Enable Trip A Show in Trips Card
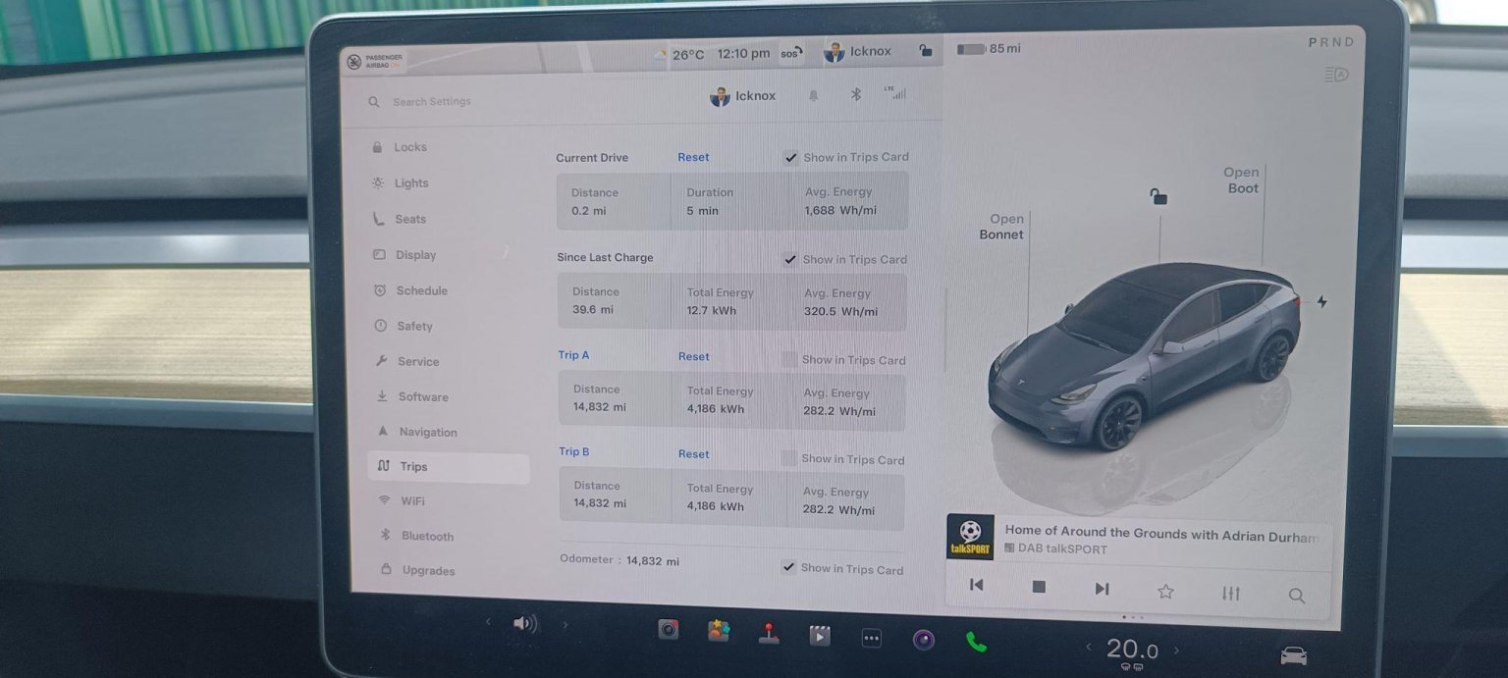This screenshot has height=678, width=1508. 789,359
